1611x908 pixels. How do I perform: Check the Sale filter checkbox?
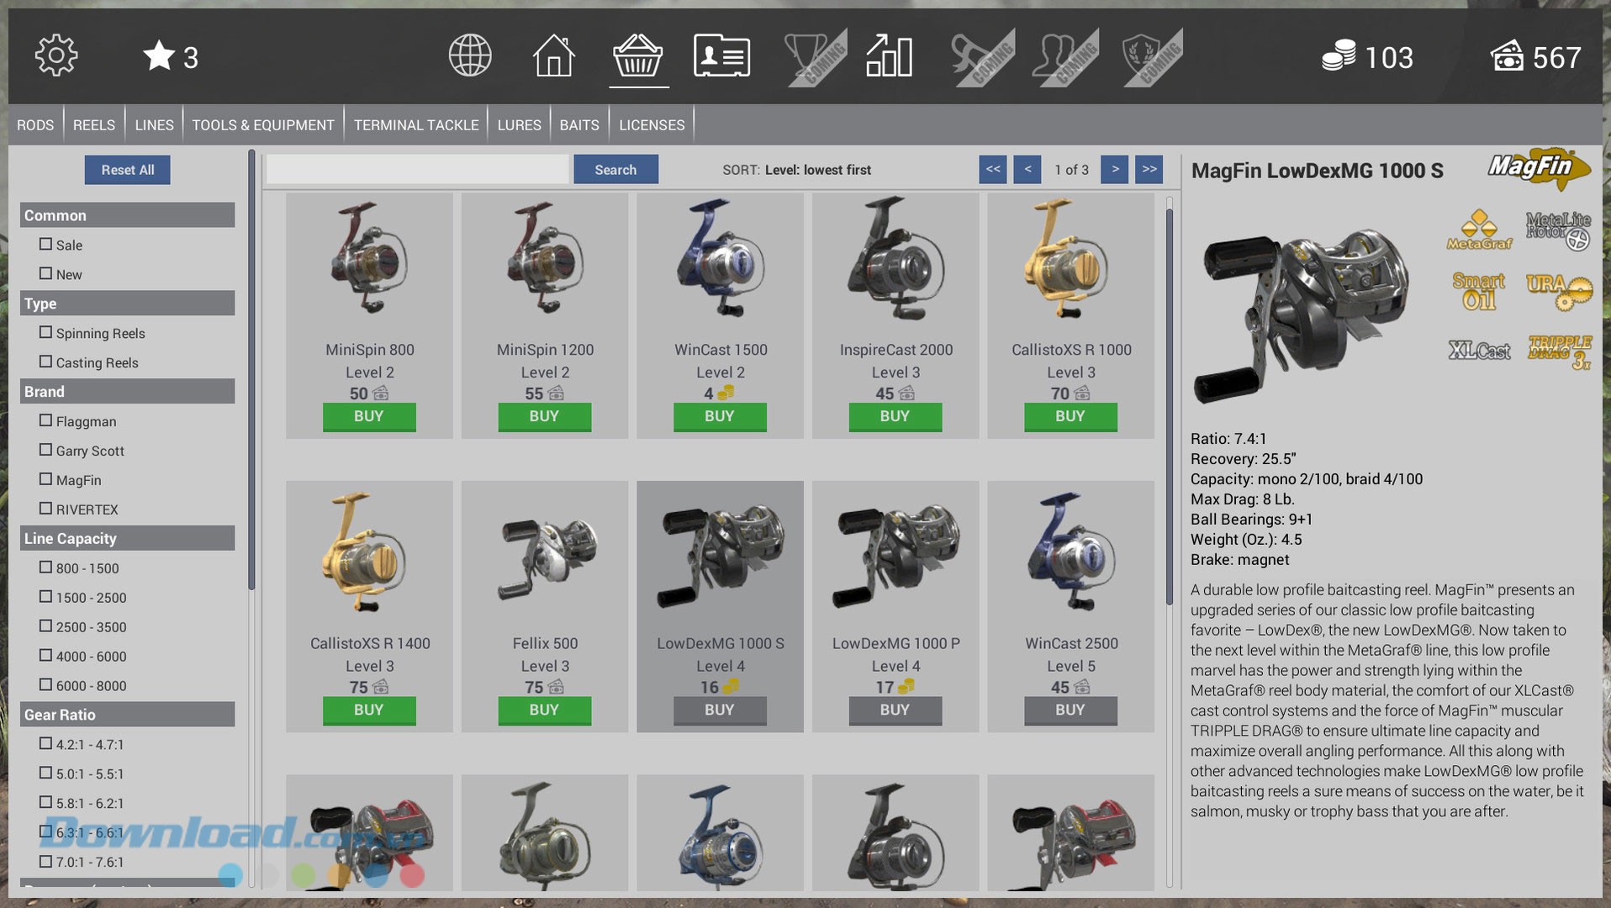pyautogui.click(x=45, y=245)
